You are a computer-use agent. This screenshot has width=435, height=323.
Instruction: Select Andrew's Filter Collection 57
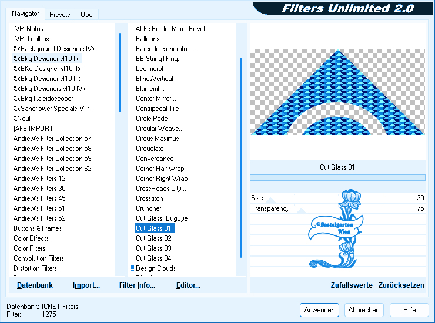(52, 139)
